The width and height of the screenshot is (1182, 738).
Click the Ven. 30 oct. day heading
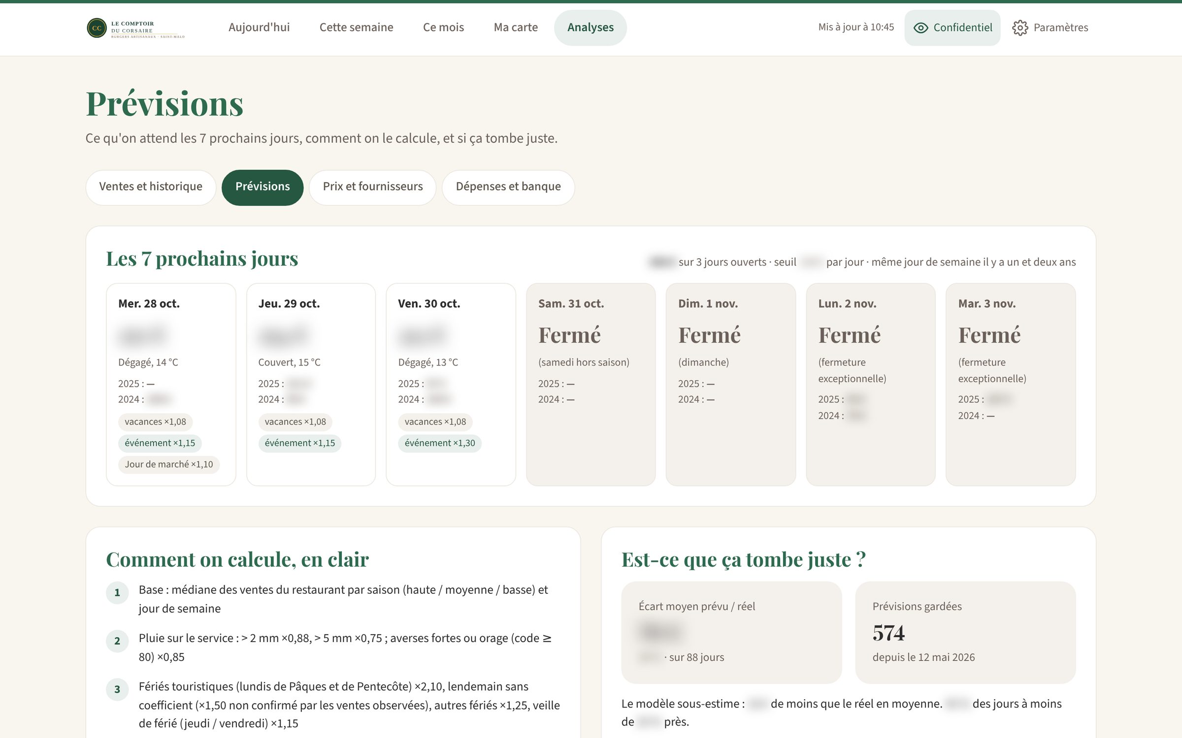pos(429,304)
